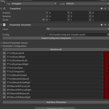109x109 pixels.
Task: Remove FT/v2/MouthSmileRight parameter with red X
Action: (106, 82)
